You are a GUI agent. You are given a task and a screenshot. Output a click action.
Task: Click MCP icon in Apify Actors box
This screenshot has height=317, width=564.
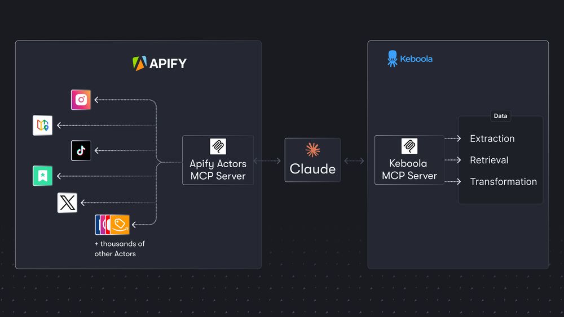(x=218, y=146)
